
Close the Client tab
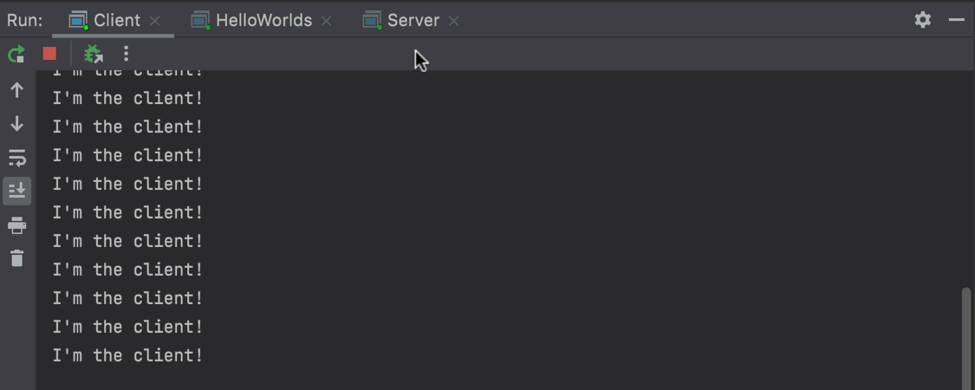tap(155, 21)
